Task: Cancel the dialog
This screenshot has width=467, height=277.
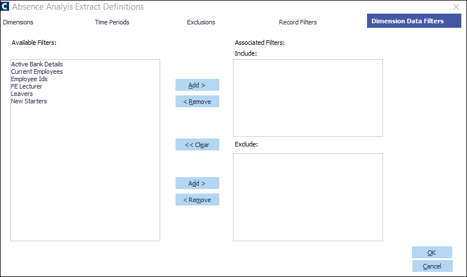Action: coord(432,266)
